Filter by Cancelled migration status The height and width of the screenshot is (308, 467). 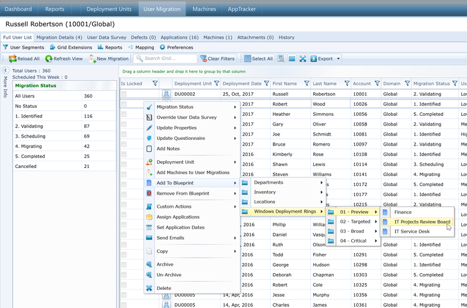[64, 166]
